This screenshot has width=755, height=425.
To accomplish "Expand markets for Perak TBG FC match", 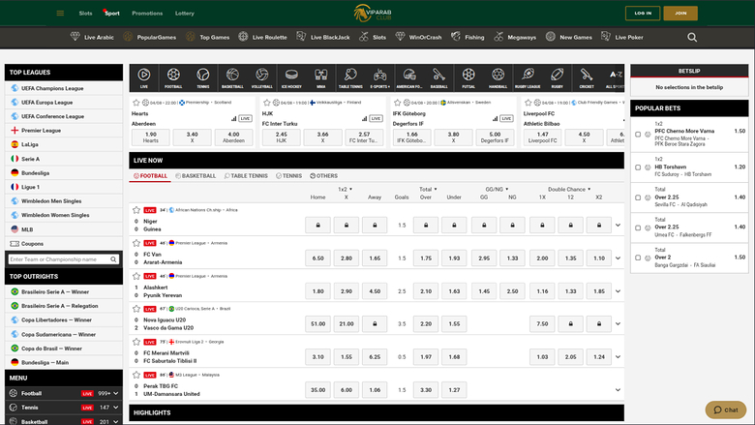I will [618, 390].
